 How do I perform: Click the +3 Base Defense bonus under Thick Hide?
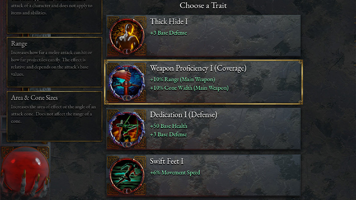(168, 33)
